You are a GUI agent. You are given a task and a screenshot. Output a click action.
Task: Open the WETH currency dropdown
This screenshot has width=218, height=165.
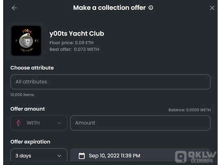(x=39, y=123)
